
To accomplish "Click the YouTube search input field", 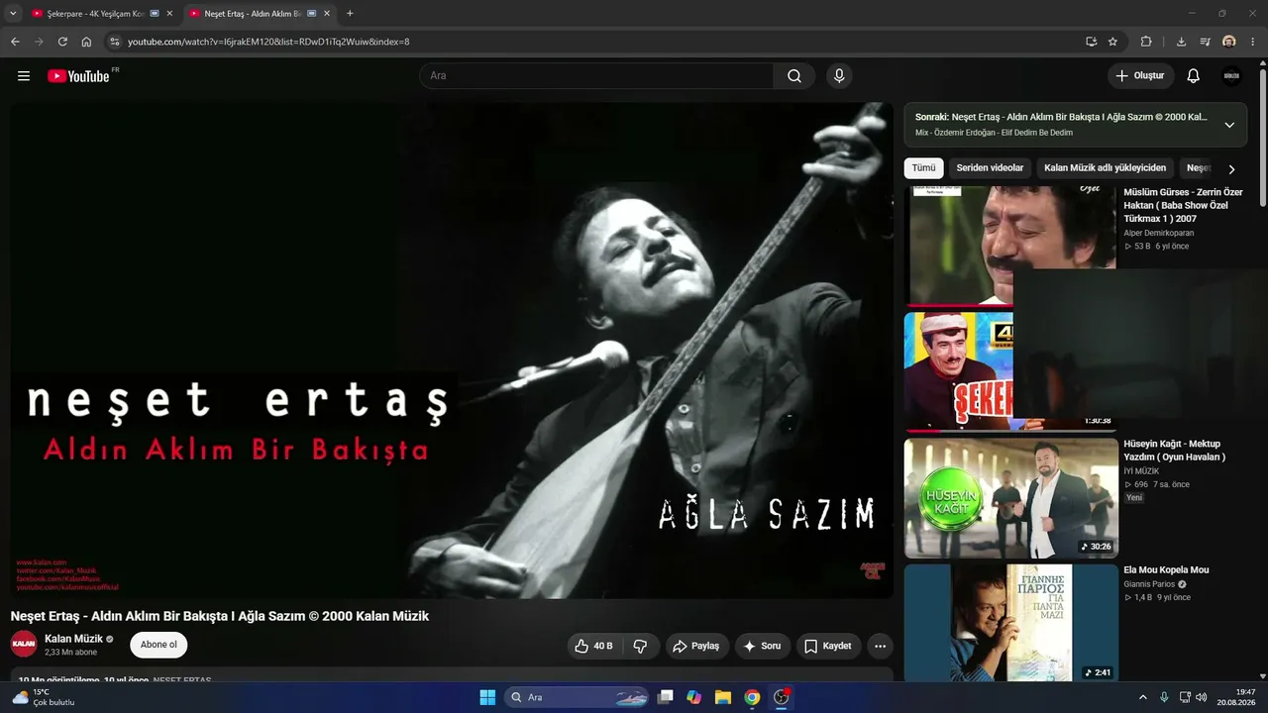I will [x=596, y=76].
